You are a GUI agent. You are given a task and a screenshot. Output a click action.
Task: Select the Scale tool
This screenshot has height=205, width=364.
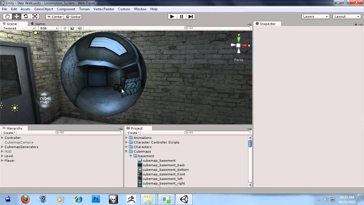coord(35,17)
